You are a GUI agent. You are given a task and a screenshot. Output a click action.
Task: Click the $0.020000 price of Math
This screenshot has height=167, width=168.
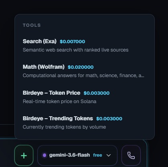pyautogui.click(x=81, y=67)
